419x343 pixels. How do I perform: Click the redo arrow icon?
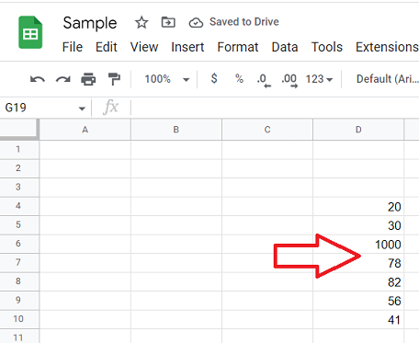coord(62,79)
